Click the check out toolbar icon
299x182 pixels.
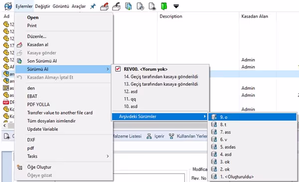104,6
